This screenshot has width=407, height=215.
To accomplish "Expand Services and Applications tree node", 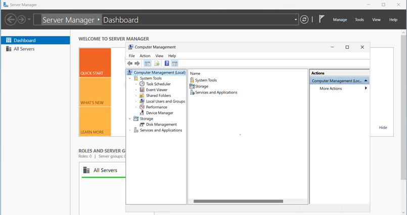I will 130,130.
